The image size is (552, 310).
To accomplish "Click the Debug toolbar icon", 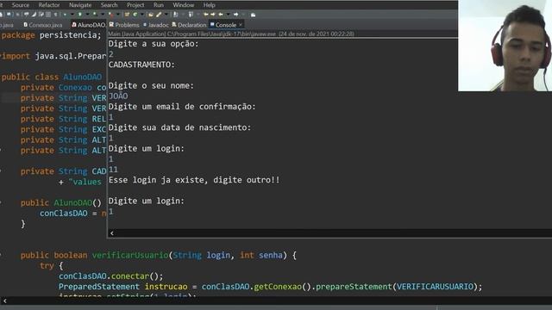I will [x=65, y=15].
